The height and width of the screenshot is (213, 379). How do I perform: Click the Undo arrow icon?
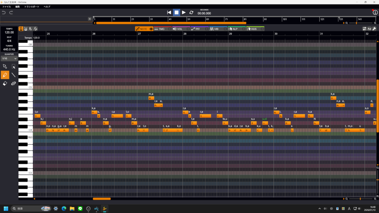pos(4,13)
